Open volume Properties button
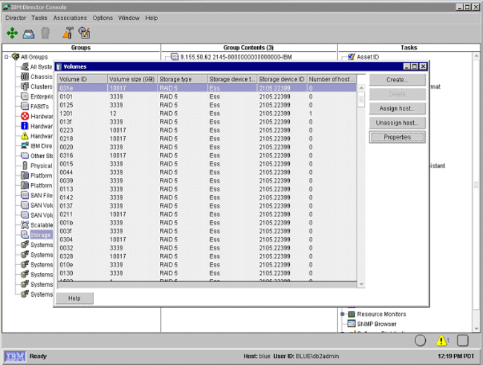The width and height of the screenshot is (483, 365). [397, 137]
